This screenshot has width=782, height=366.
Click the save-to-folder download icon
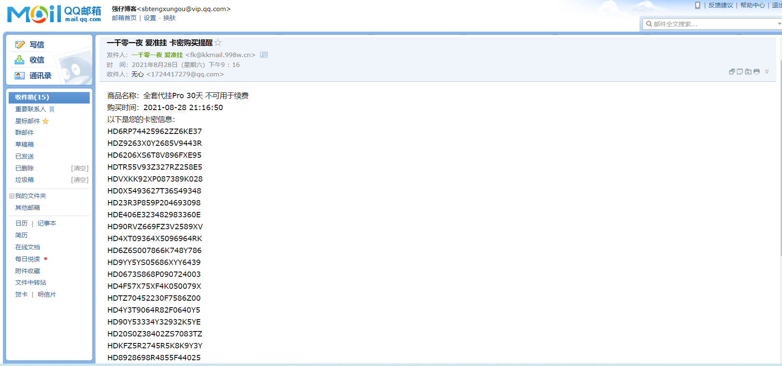click(x=748, y=71)
